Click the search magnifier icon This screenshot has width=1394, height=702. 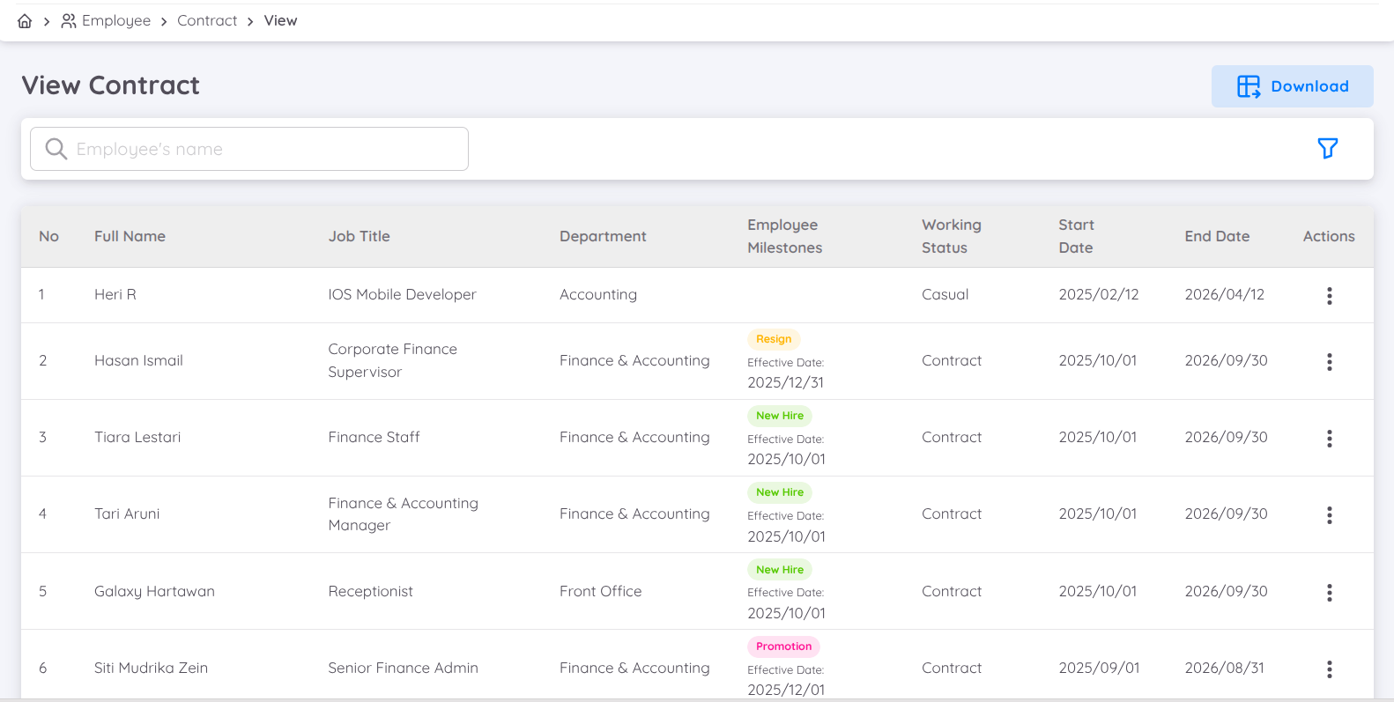click(x=56, y=149)
